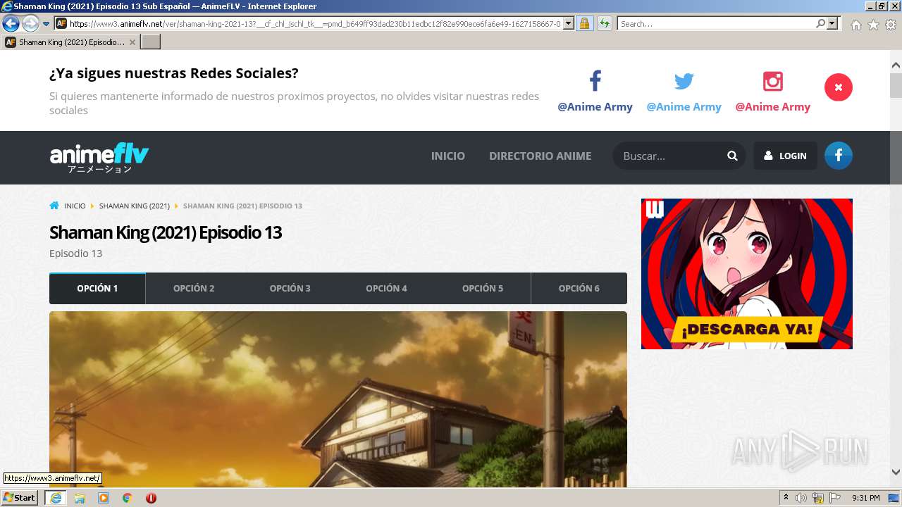Viewport: 902px width, 507px height.
Task: Open the IE home icon
Action: (855, 25)
